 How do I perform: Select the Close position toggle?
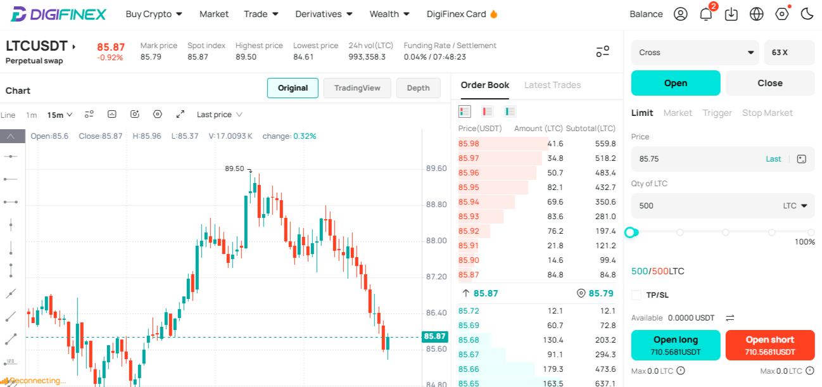tap(770, 83)
